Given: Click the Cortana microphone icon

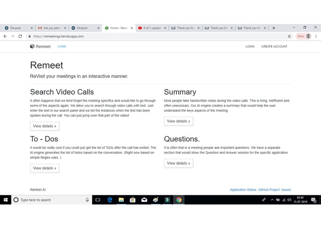Looking at the screenshot, I should point(87,200).
